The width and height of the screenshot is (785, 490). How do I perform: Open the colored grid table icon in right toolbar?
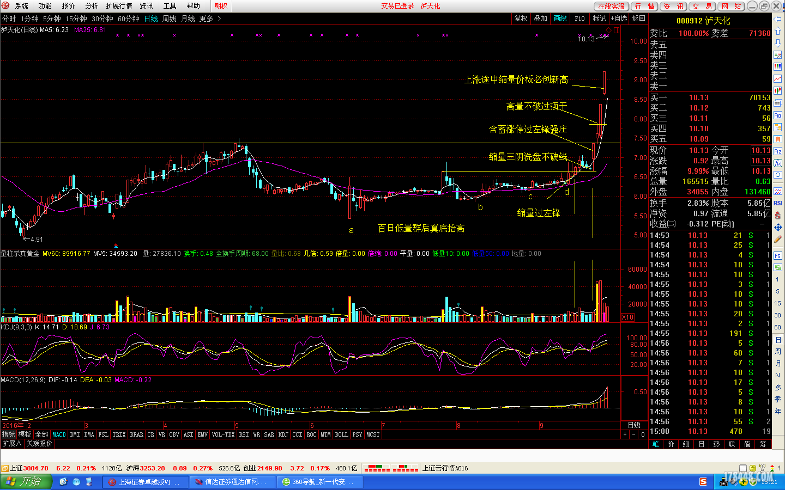coord(778,67)
